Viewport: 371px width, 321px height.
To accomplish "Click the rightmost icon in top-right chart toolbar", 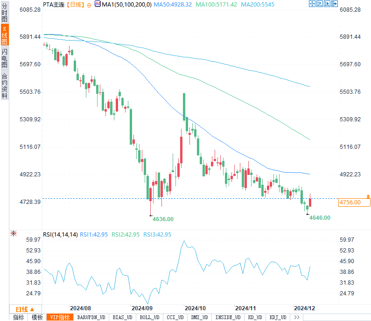I will [x=334, y=4].
